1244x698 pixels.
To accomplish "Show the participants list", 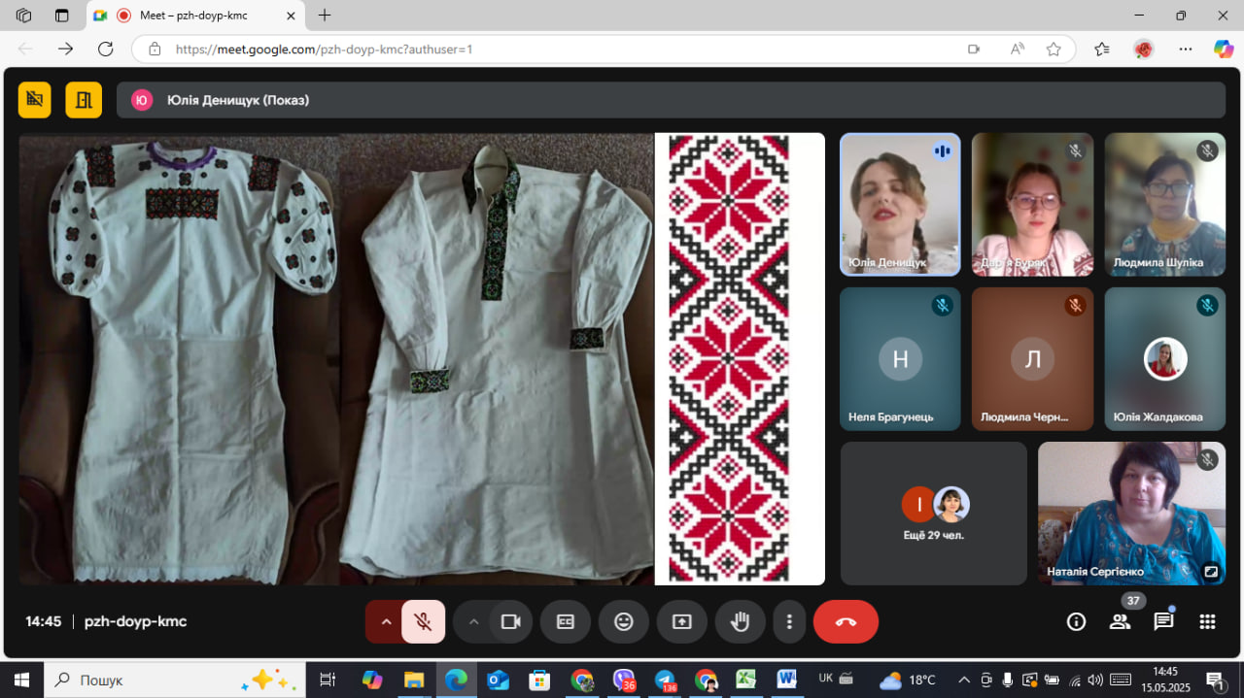I will [x=1120, y=622].
